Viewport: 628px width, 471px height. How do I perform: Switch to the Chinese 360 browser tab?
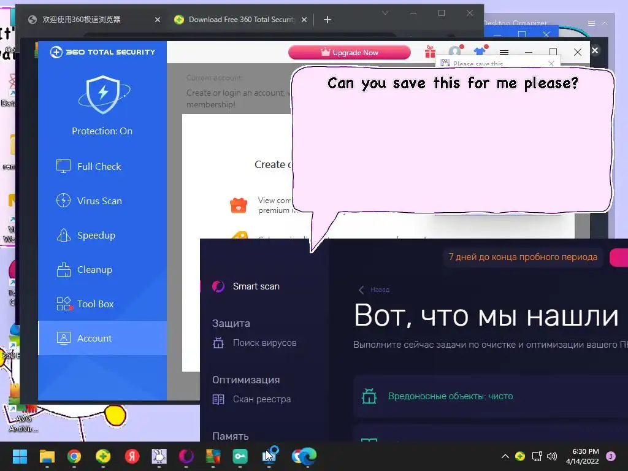[x=82, y=19]
